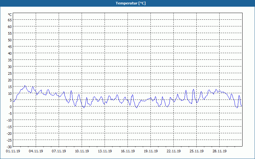Select the -25 value on the y-axis
Viewport: 255px width, 159px height.
coord(9,140)
